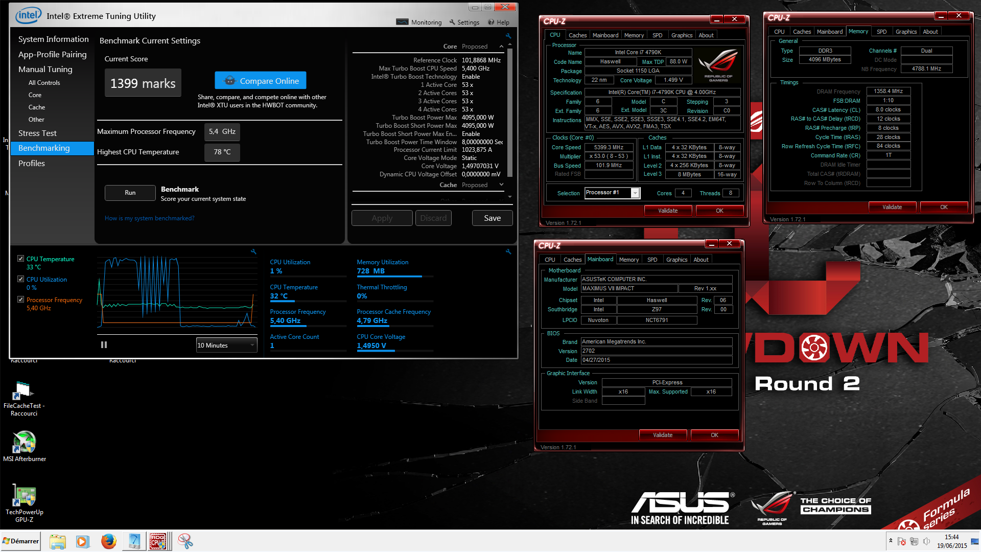Open Manual Tuning section

[45, 70]
